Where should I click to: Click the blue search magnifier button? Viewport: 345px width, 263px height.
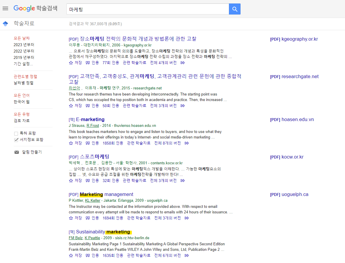(234, 9)
